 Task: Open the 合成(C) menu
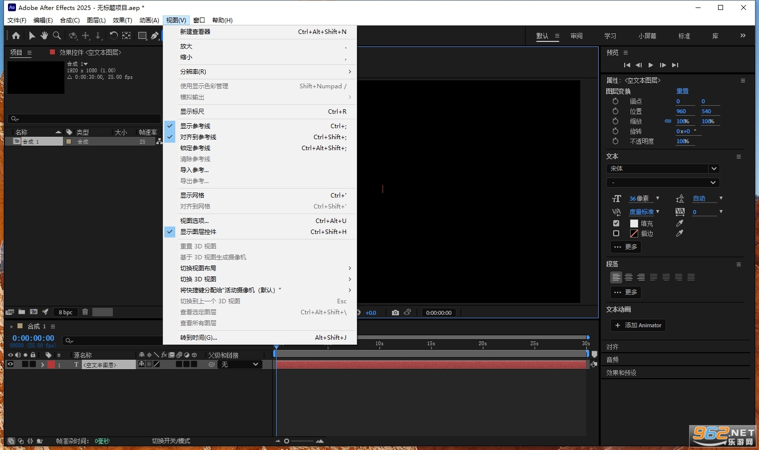click(x=69, y=20)
